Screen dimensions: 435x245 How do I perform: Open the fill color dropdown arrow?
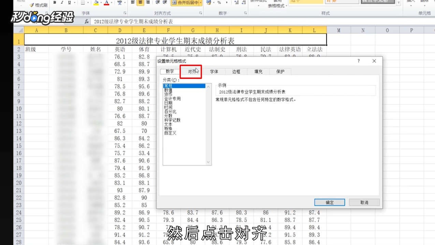[101, 3]
